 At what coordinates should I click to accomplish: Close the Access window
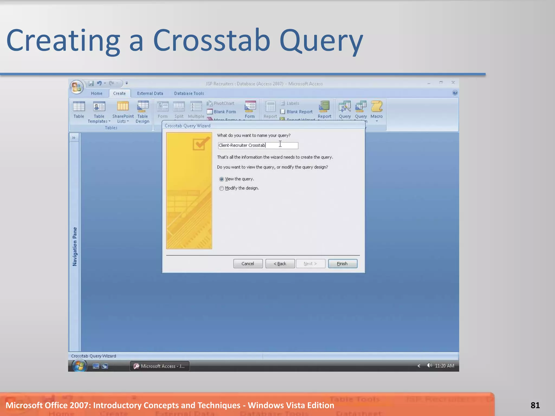pos(453,83)
